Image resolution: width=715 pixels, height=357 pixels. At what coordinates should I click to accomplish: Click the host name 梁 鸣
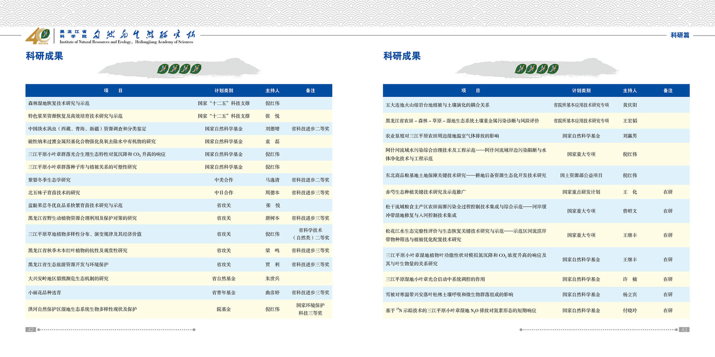pos(272,251)
